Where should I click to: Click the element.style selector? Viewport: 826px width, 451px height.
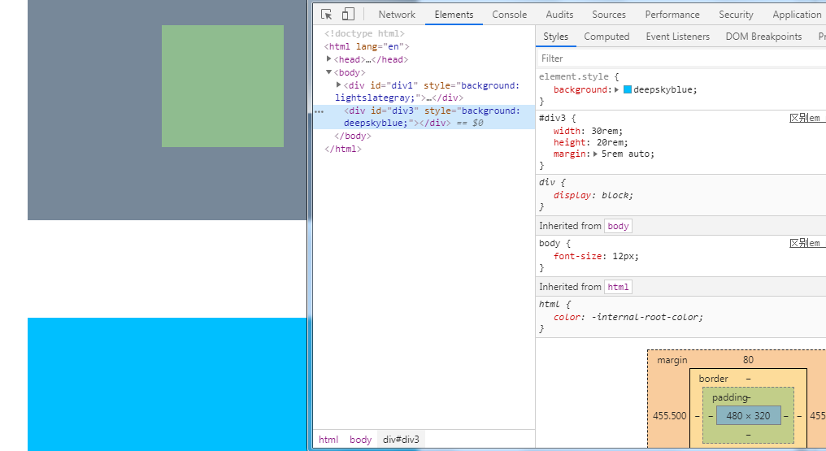click(x=573, y=76)
